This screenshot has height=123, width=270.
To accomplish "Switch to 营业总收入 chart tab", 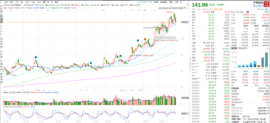I will [244, 48].
